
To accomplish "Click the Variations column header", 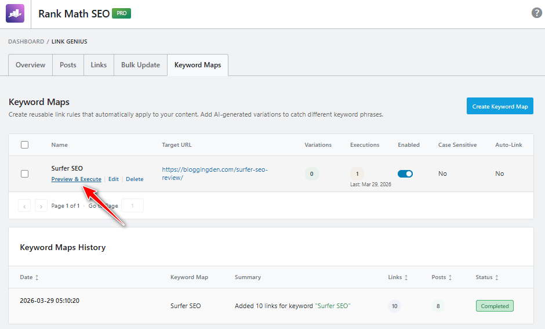I will pyautogui.click(x=318, y=144).
